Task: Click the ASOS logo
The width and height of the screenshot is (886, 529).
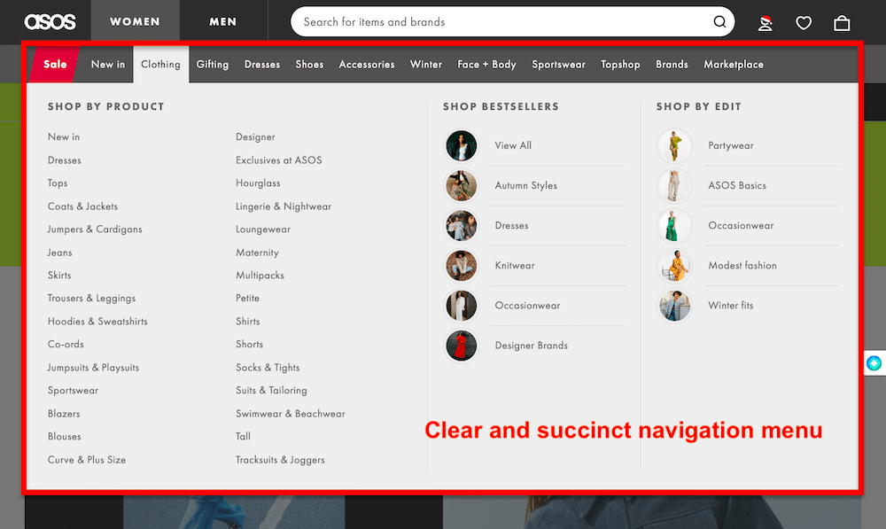Action: pos(50,22)
